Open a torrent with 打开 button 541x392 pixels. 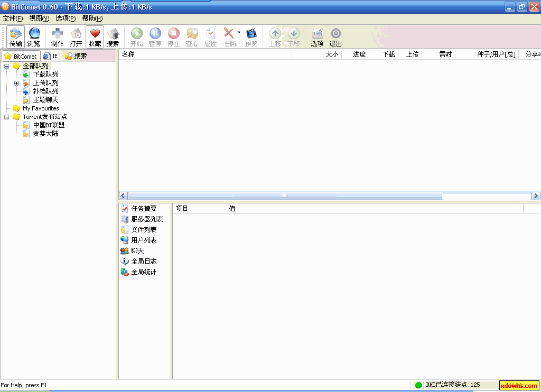coord(76,37)
